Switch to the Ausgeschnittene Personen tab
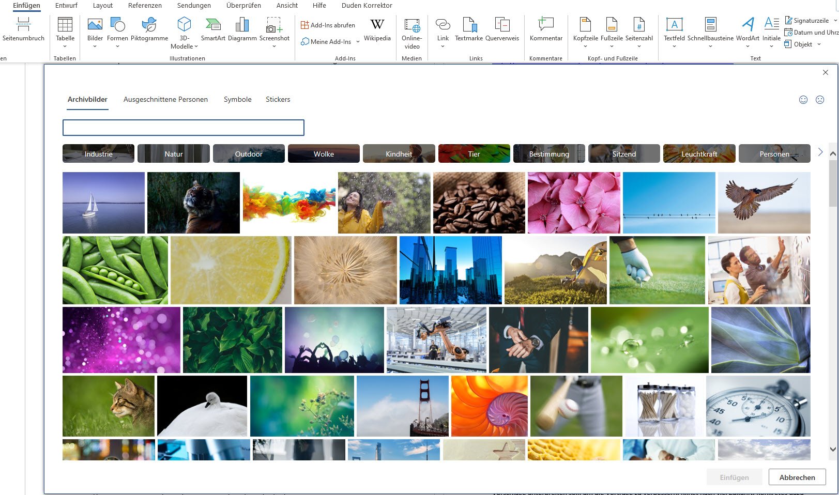839x495 pixels. (x=165, y=99)
